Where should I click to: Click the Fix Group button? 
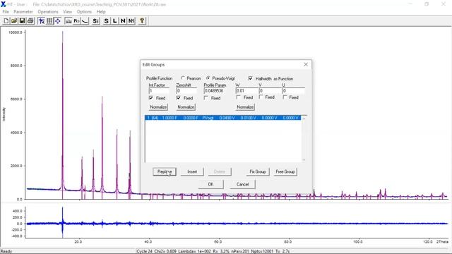pyautogui.click(x=258, y=171)
